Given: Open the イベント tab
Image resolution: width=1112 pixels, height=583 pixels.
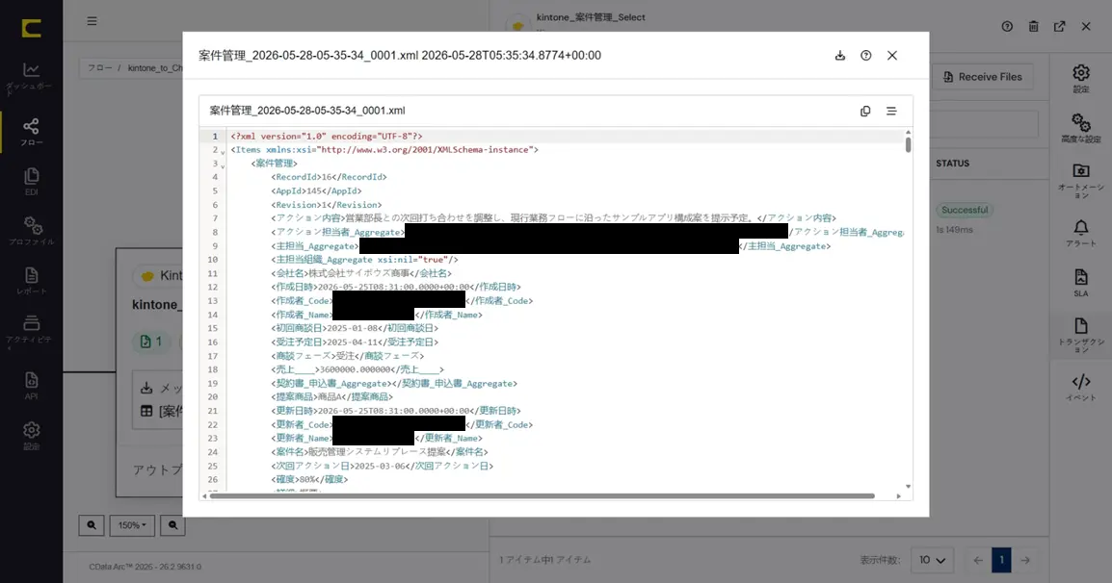Looking at the screenshot, I should 1081,388.
